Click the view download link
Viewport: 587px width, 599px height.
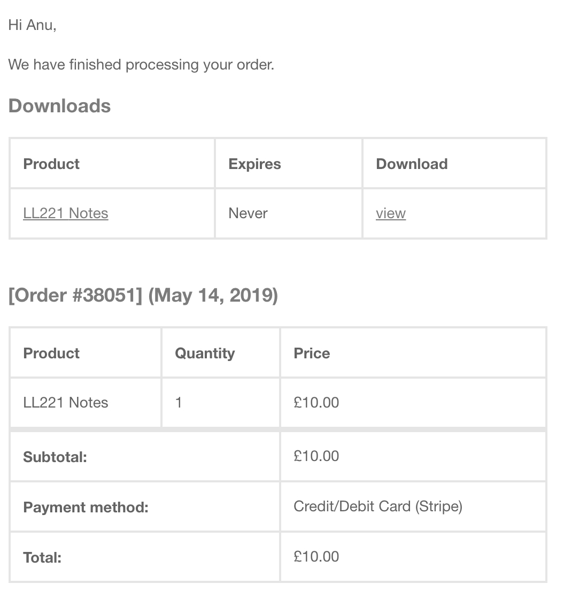[390, 213]
